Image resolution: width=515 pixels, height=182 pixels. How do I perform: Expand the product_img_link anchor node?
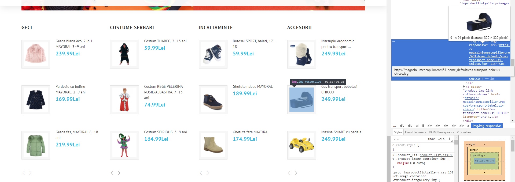464,86
